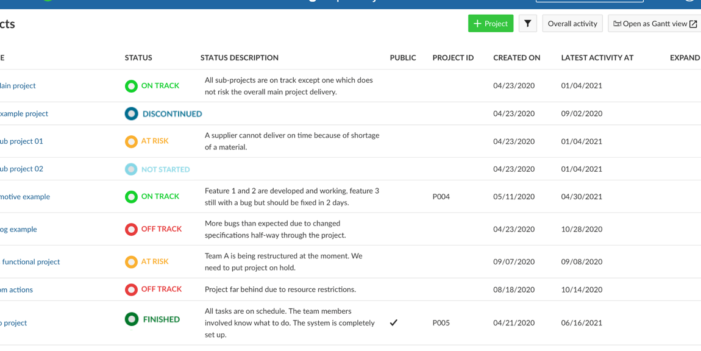Open the functional project link
The image size is (701, 351).
coord(30,262)
